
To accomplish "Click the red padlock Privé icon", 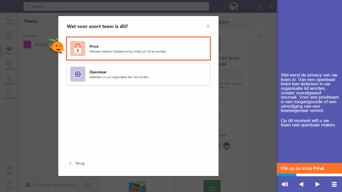I will 78,49.
